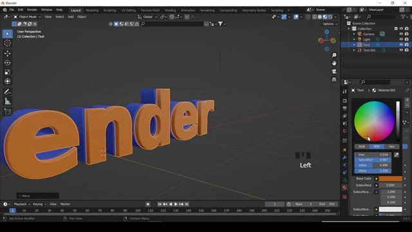The image size is (412, 232).
Task: Open the Material properties tab
Action: 345,188
